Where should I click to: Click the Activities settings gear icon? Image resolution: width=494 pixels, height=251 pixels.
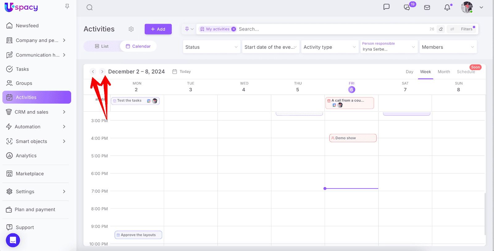click(131, 29)
